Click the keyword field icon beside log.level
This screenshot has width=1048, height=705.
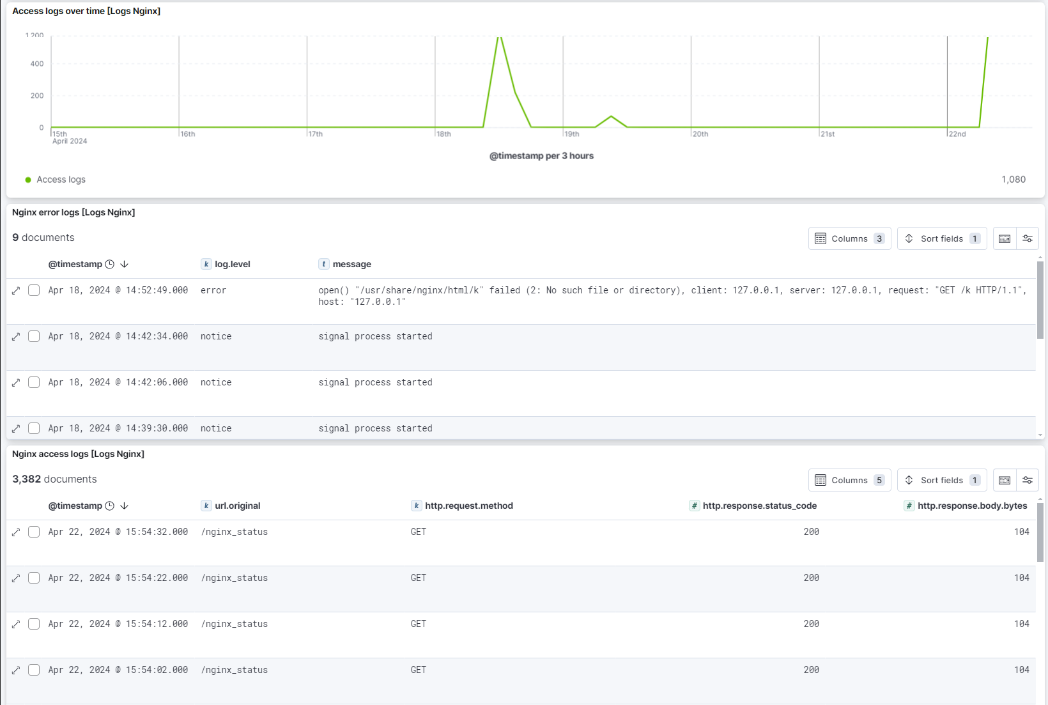pos(206,263)
